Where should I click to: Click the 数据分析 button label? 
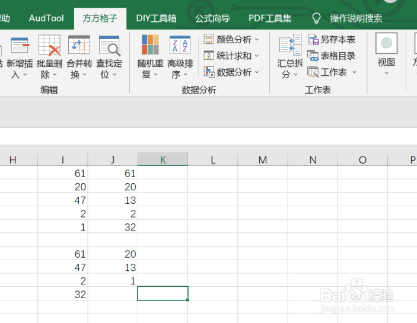pyautogui.click(x=234, y=72)
